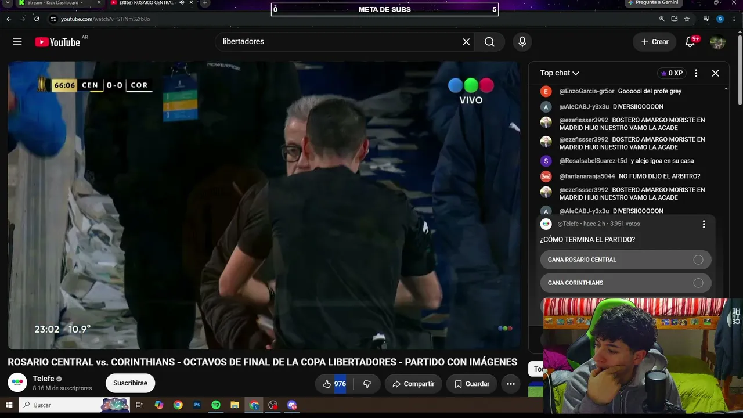Open the tab search dropdown arrow
Viewport: 743px width, 418px height.
[8, 3]
